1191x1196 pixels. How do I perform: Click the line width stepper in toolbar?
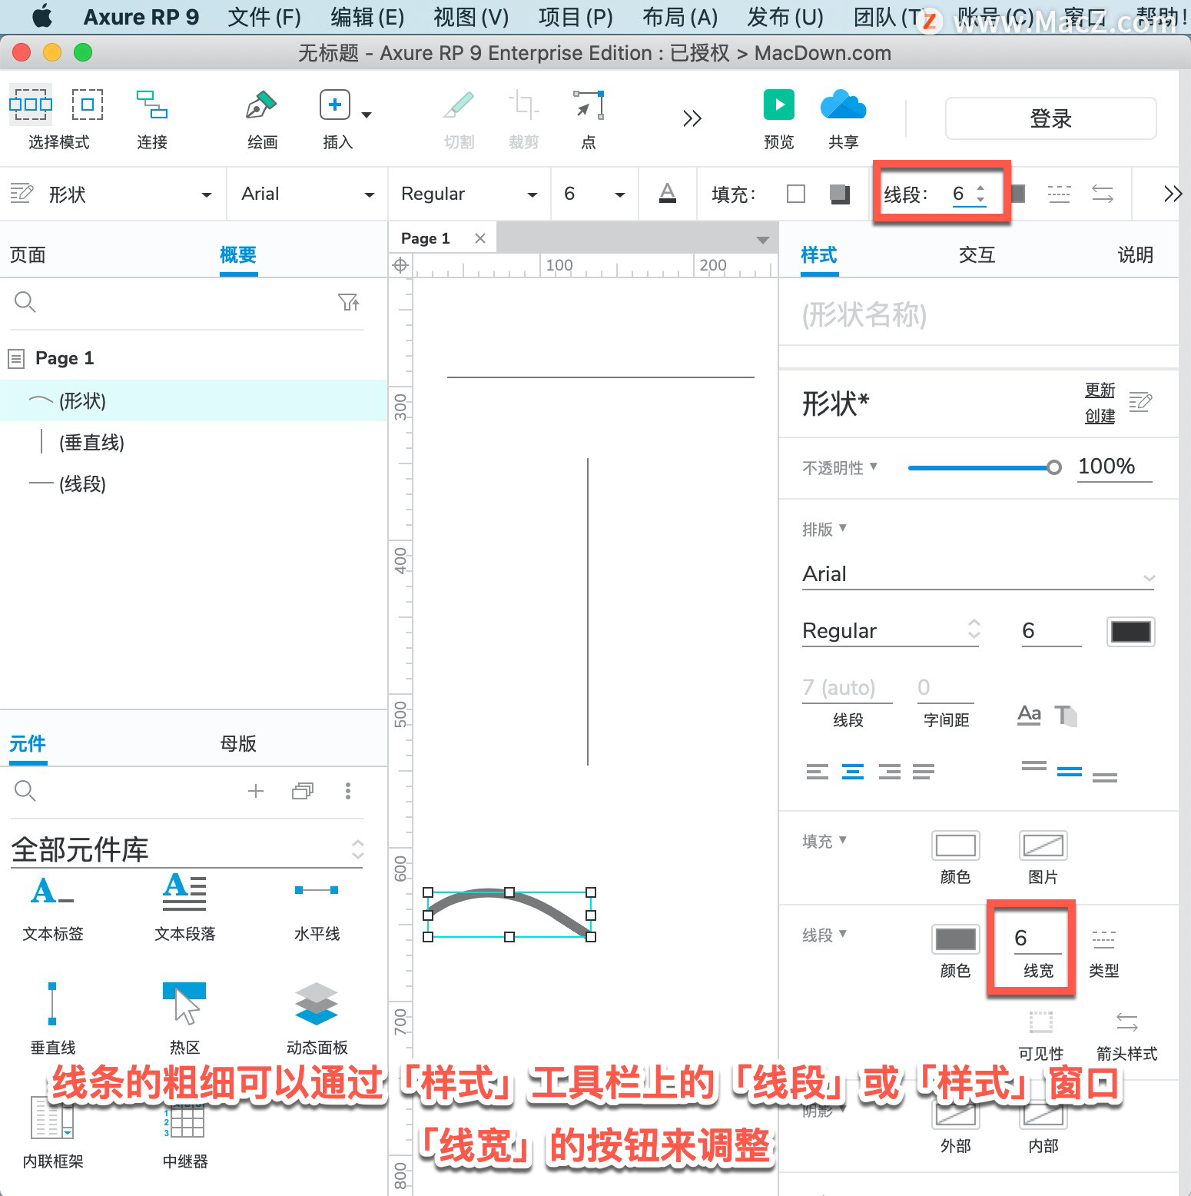[980, 194]
